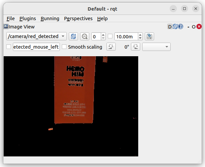Viewport: 205px width, 167px height.
Task: Toggle the dynamic range checkbox before 10.00m
Action: coord(110,36)
